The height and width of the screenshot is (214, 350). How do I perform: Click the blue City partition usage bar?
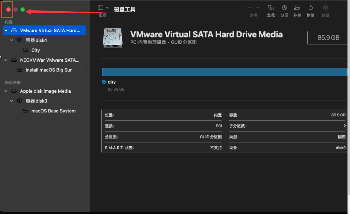(x=225, y=72)
